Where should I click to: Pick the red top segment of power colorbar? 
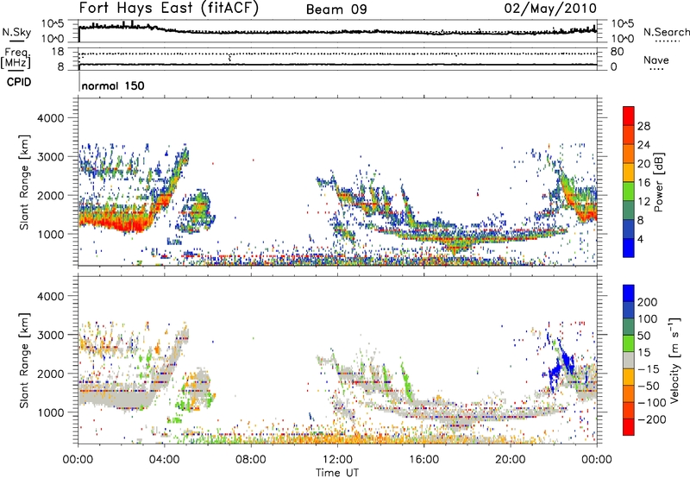click(629, 116)
